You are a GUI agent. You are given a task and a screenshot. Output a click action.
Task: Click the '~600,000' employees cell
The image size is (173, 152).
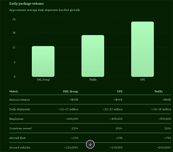click(x=72, y=119)
